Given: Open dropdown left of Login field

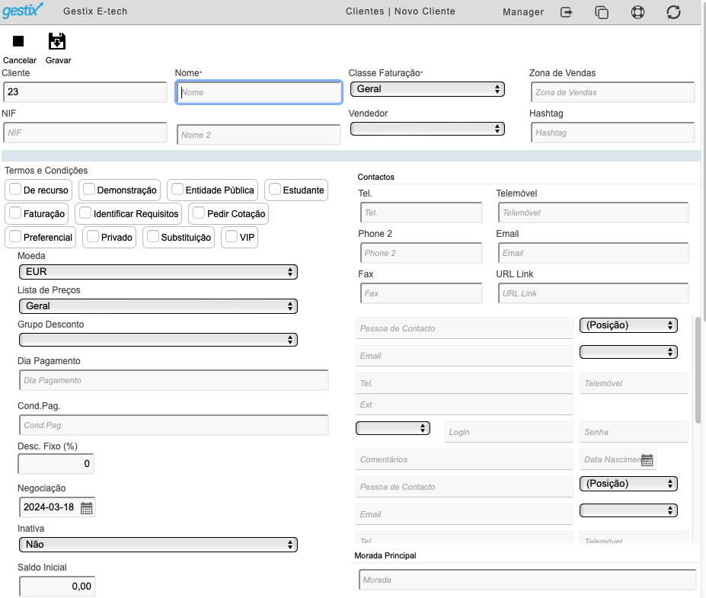Looking at the screenshot, I should pos(393,428).
